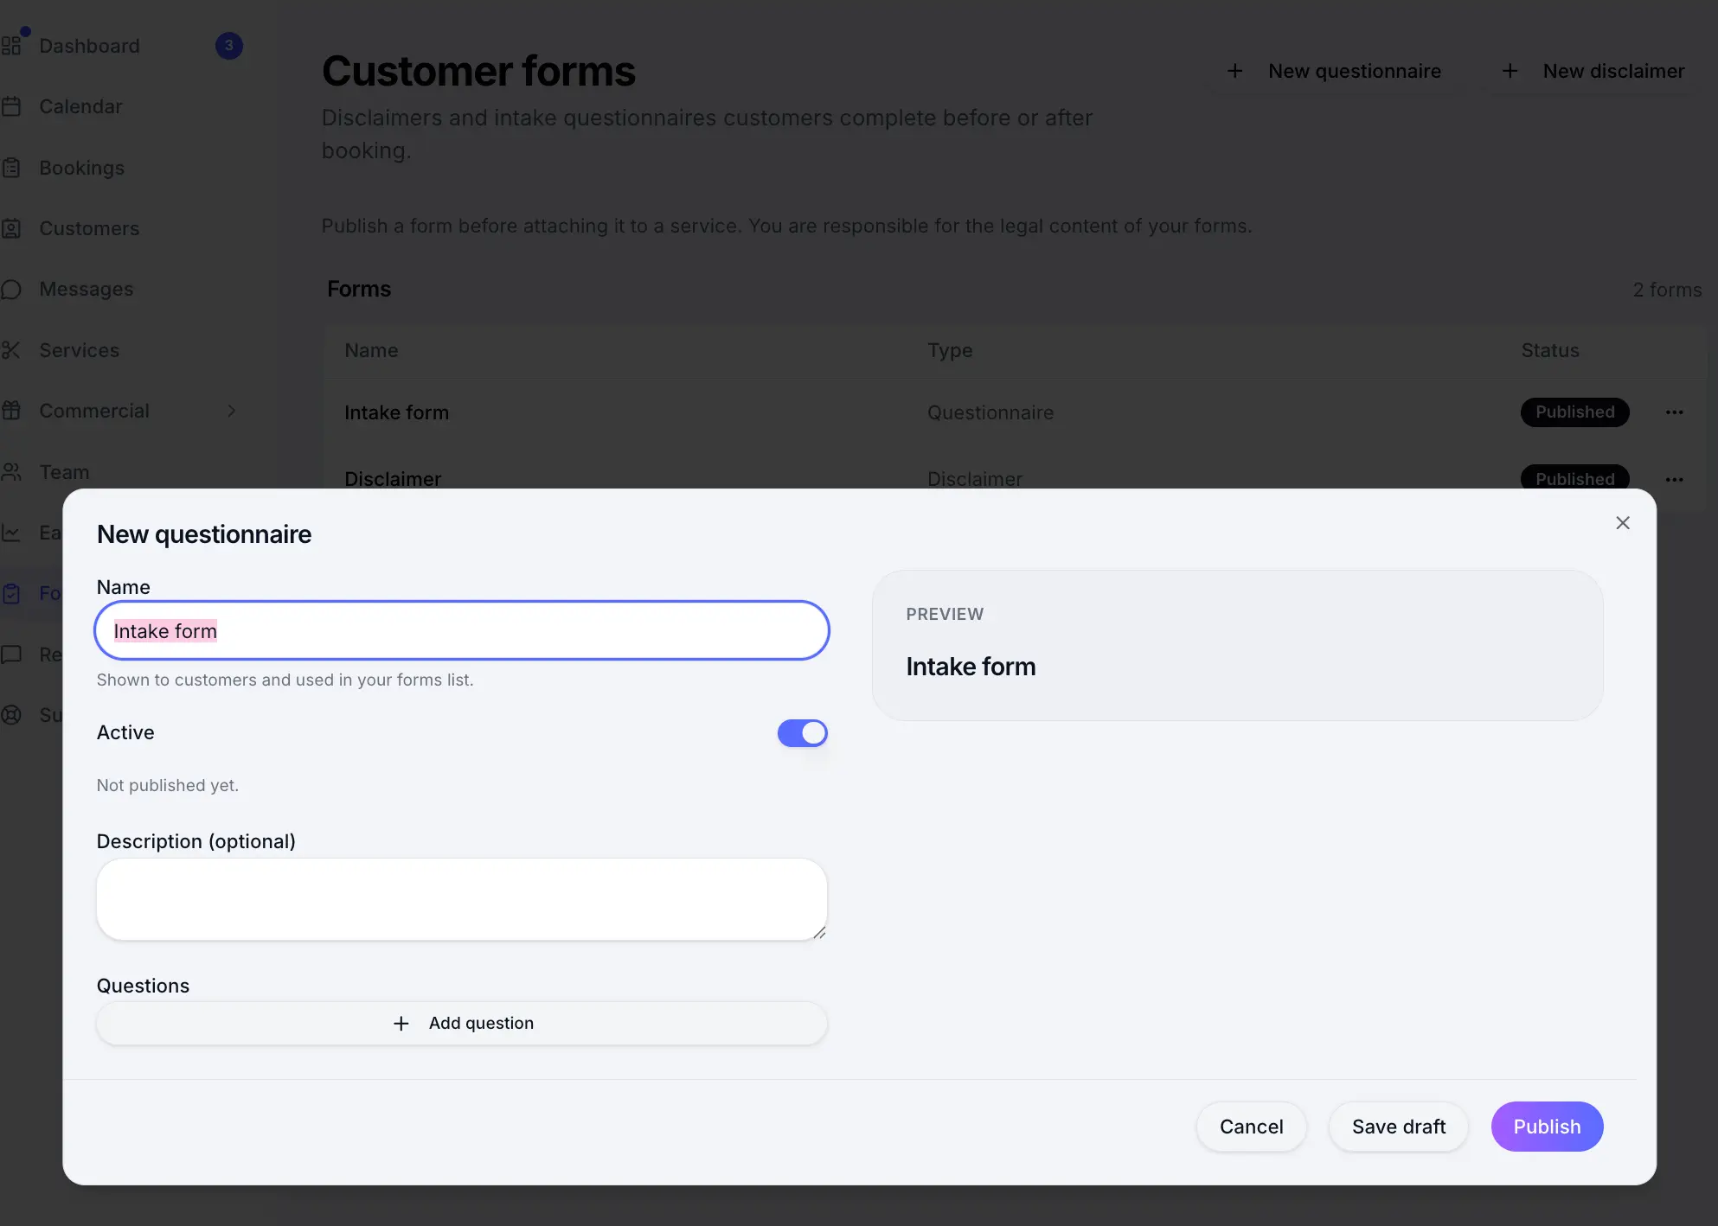Click the earnings chart icon in sidebar
The width and height of the screenshot is (1718, 1226).
pyautogui.click(x=11, y=533)
